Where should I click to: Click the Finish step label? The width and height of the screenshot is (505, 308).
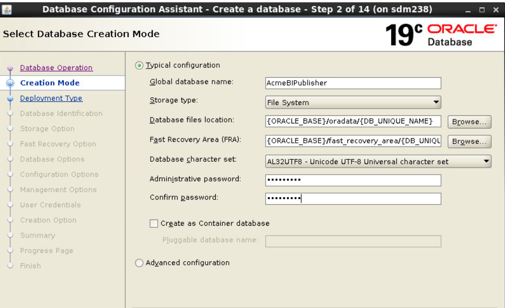pyautogui.click(x=30, y=266)
